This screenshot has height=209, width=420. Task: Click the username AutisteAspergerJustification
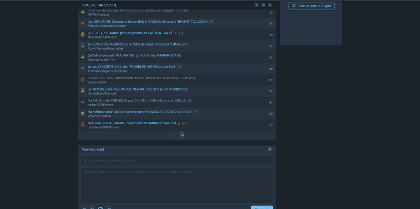(107, 71)
